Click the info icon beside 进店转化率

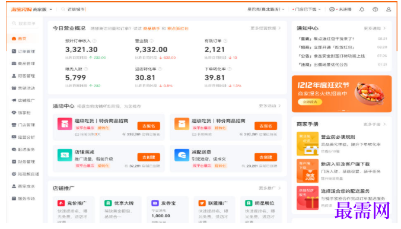coord(160,69)
